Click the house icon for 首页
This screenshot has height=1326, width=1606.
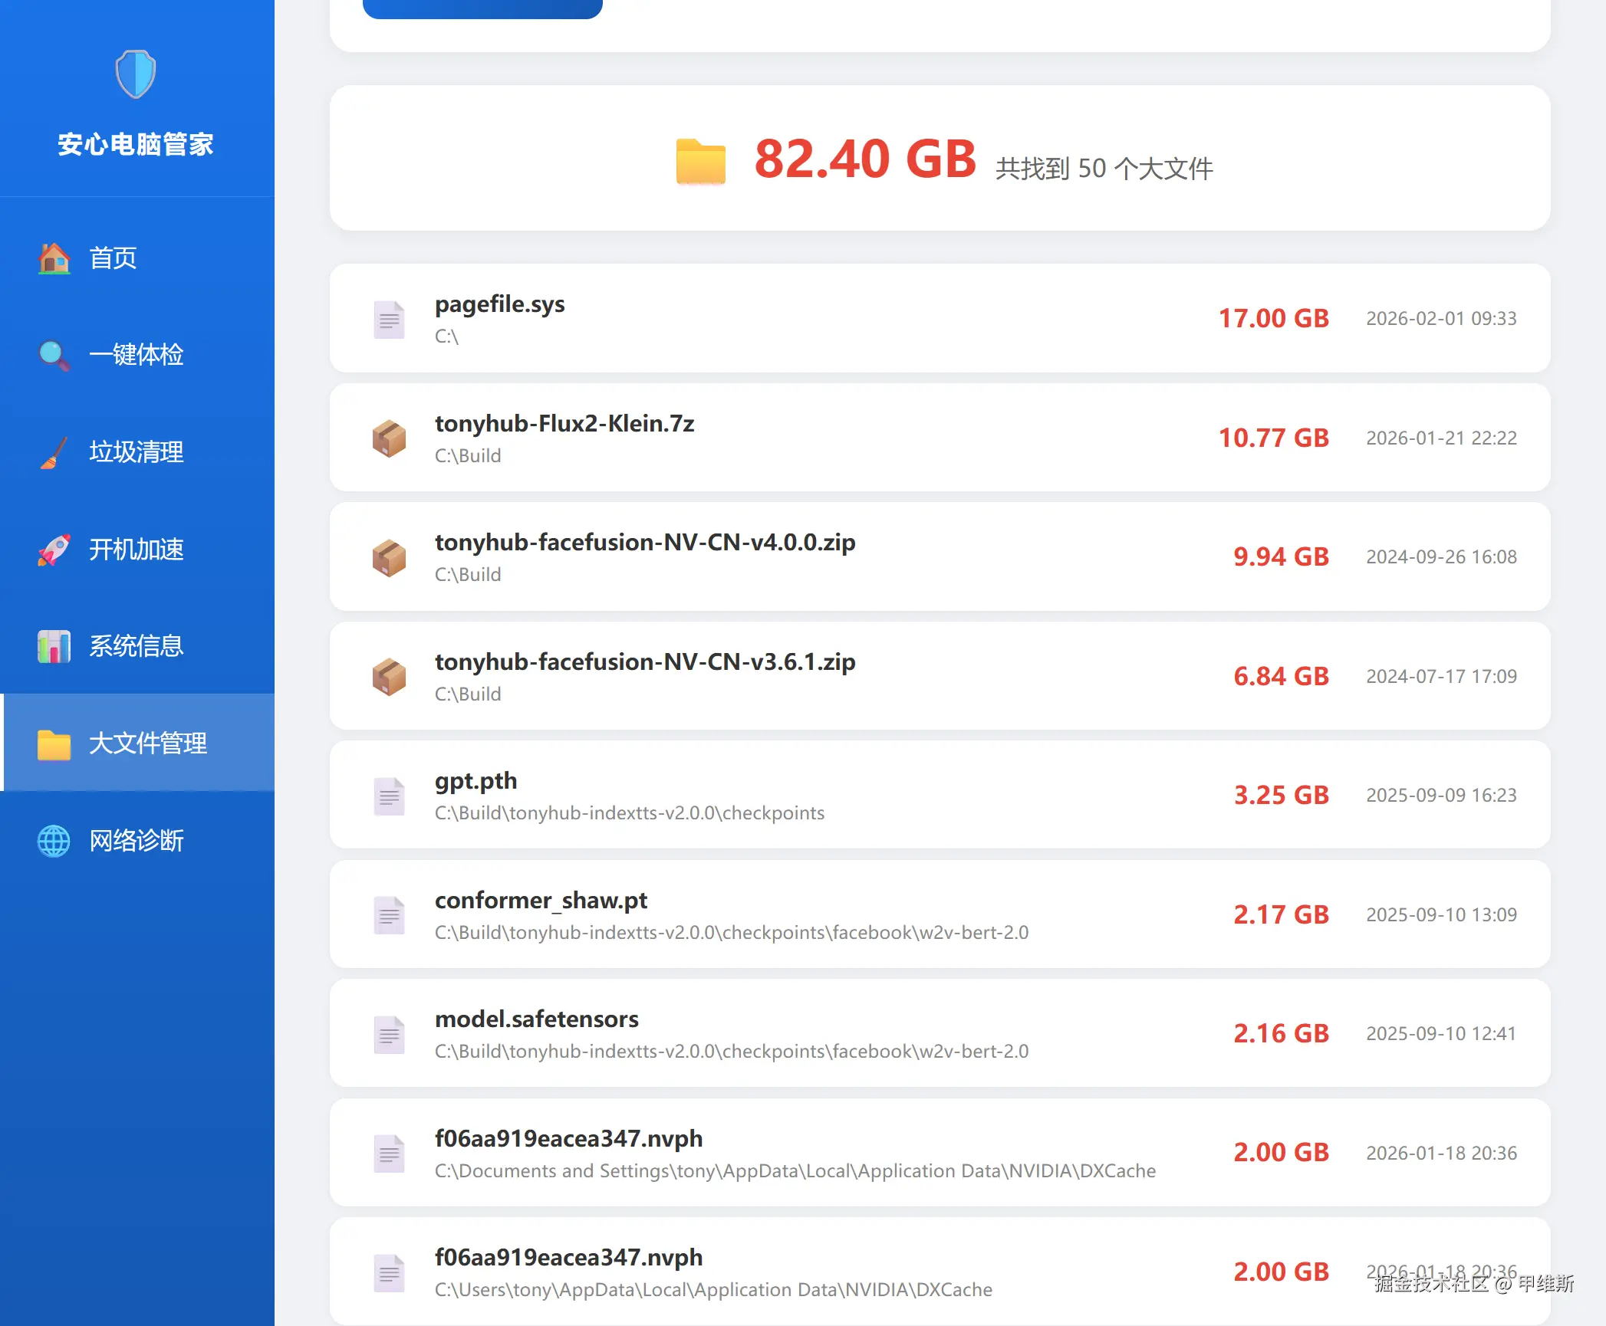[x=54, y=258]
